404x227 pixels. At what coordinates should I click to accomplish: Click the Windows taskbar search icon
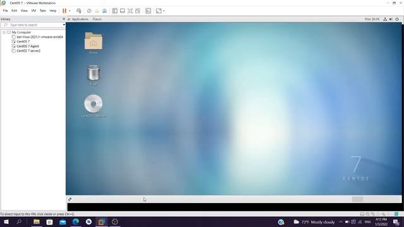(x=19, y=222)
